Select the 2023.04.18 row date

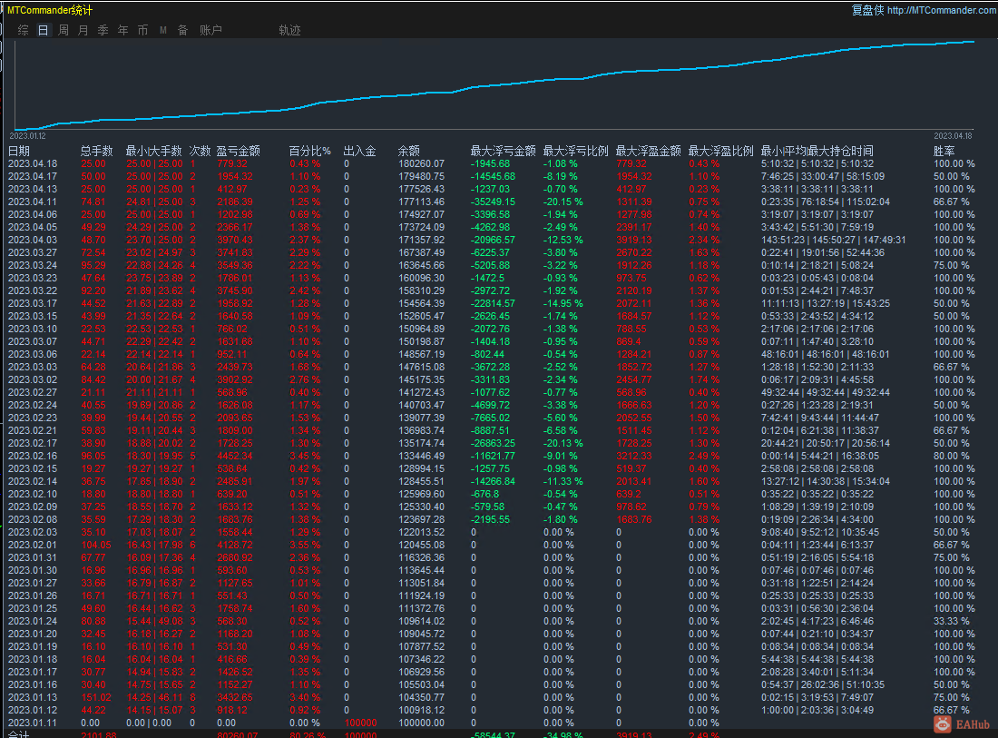tap(33, 164)
